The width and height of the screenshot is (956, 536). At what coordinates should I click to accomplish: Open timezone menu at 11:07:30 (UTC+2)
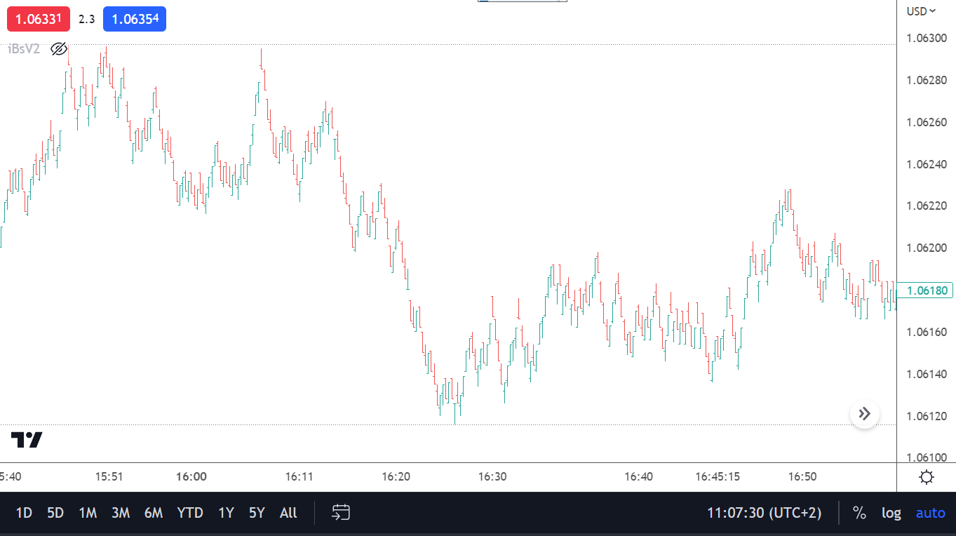coord(764,513)
